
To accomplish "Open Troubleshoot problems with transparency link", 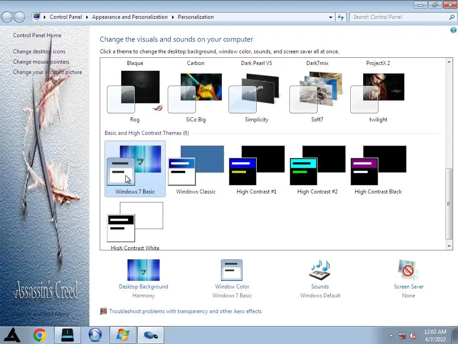I will [185, 311].
